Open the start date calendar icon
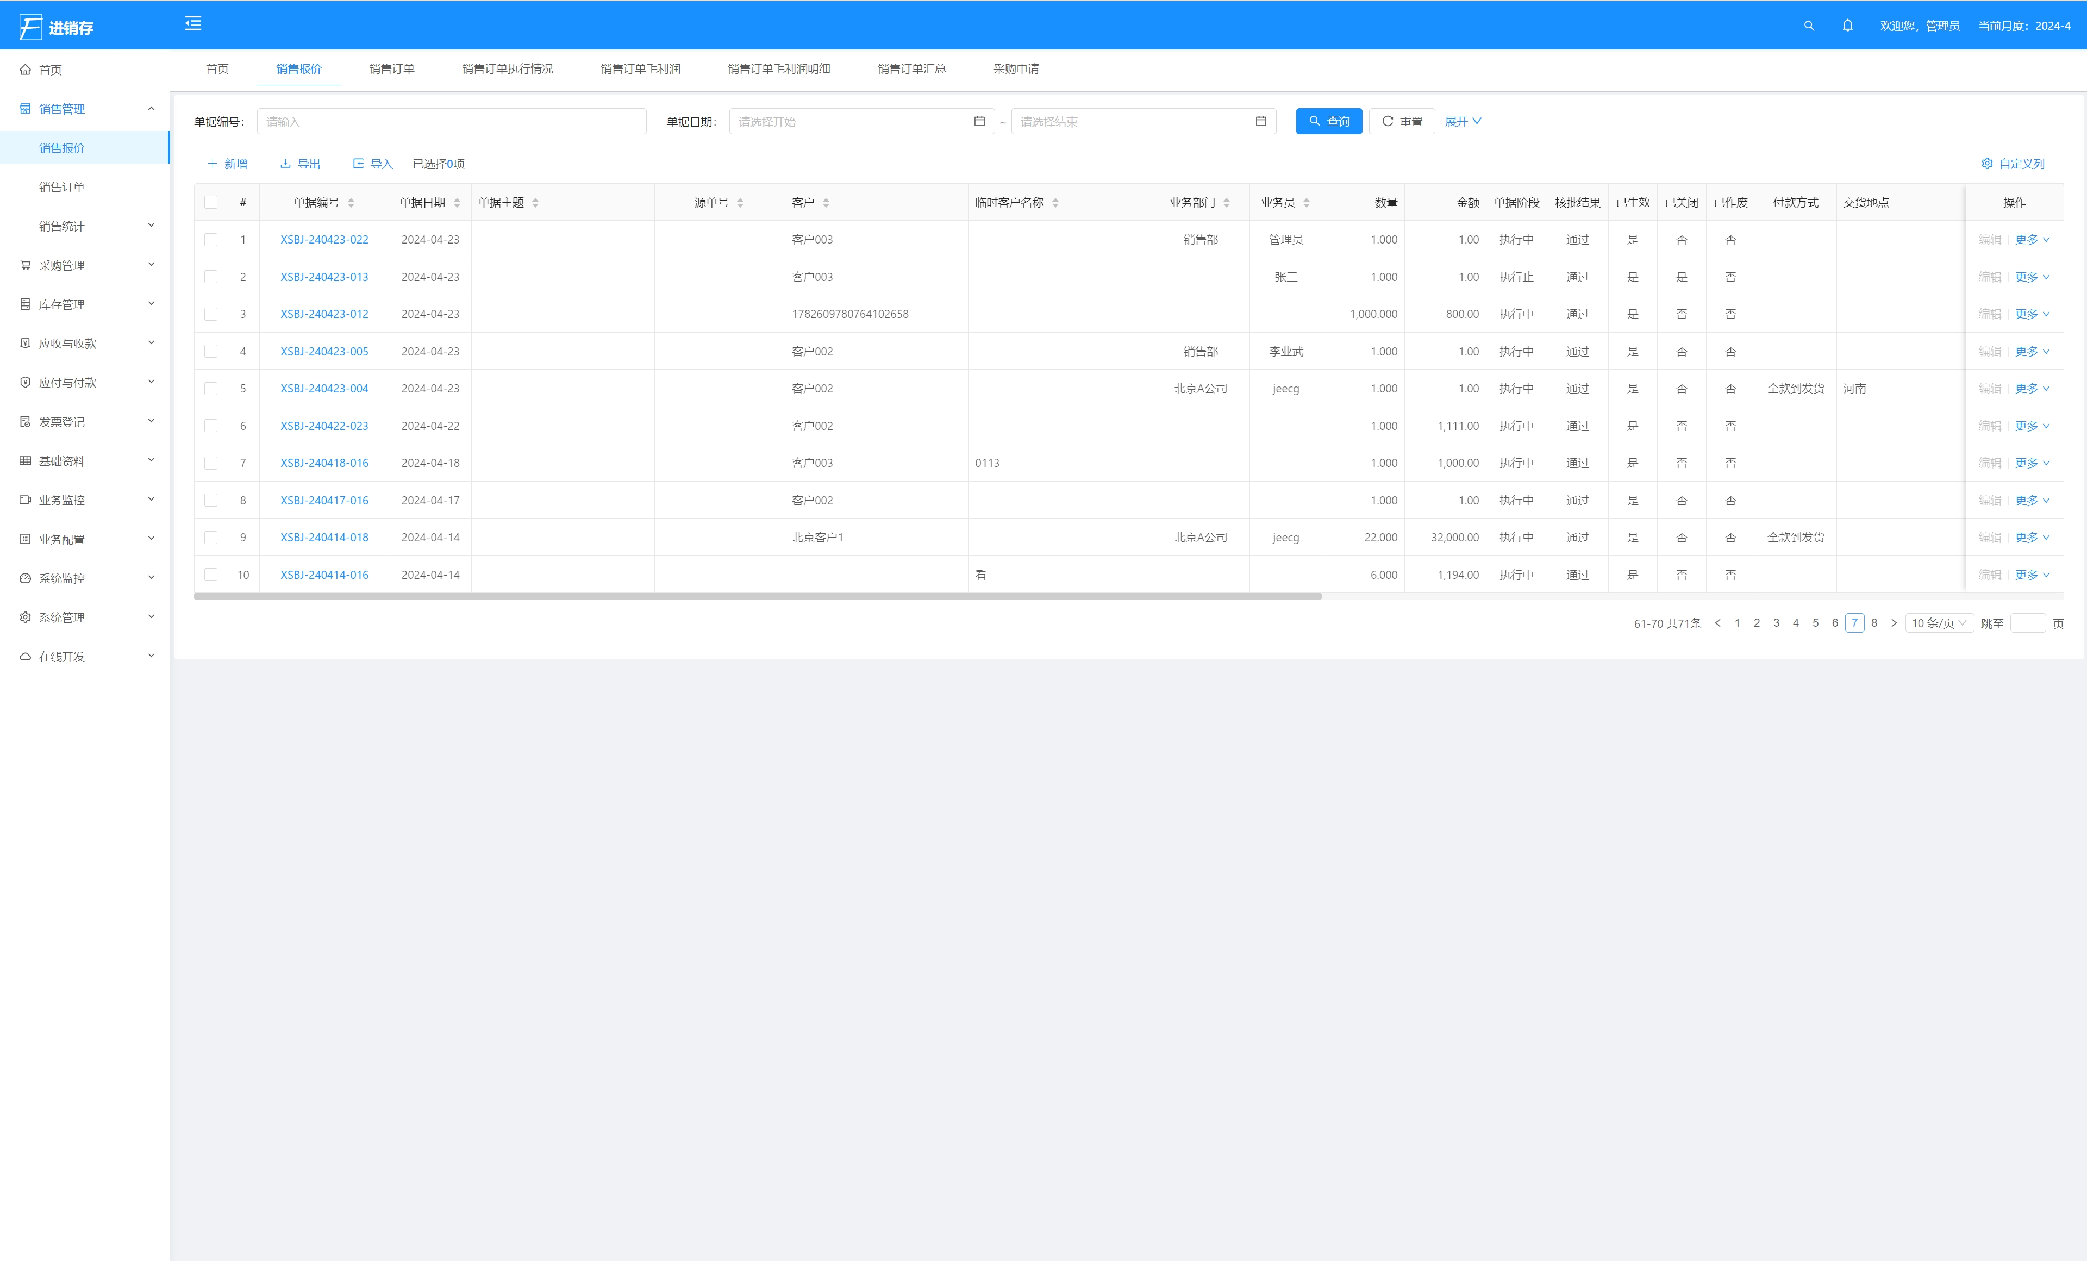2087x1261 pixels. tap(979, 121)
